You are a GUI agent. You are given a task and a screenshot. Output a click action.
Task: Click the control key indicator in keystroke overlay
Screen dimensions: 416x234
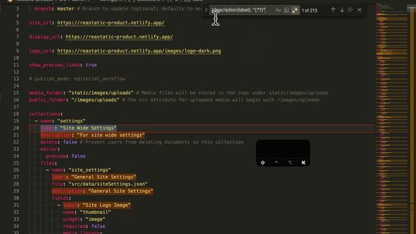click(x=276, y=162)
